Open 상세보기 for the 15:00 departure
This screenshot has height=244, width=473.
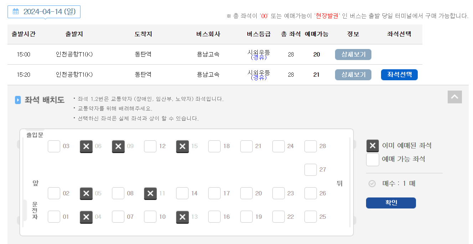coord(353,54)
